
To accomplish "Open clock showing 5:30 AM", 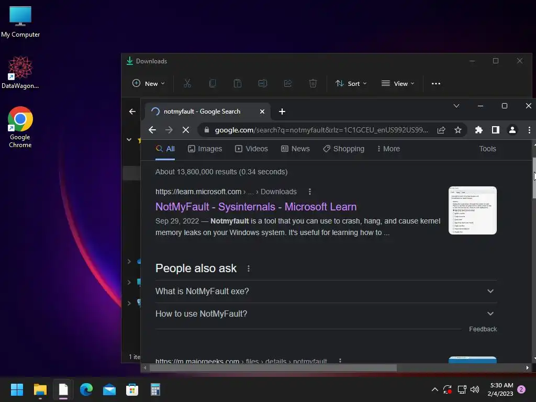I will [x=500, y=389].
